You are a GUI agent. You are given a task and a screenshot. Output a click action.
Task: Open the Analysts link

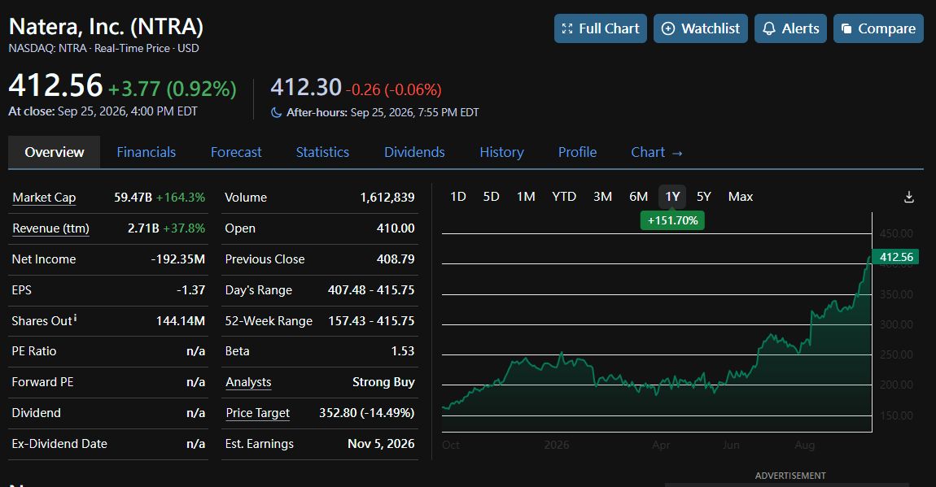pos(248,382)
